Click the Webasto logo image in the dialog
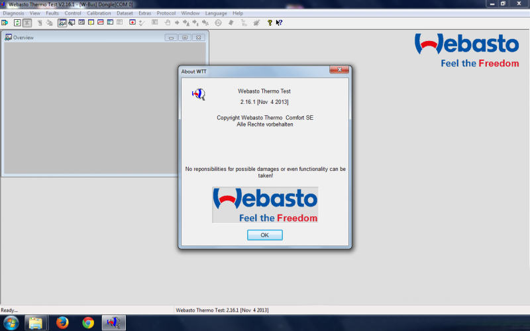 pyautogui.click(x=265, y=205)
